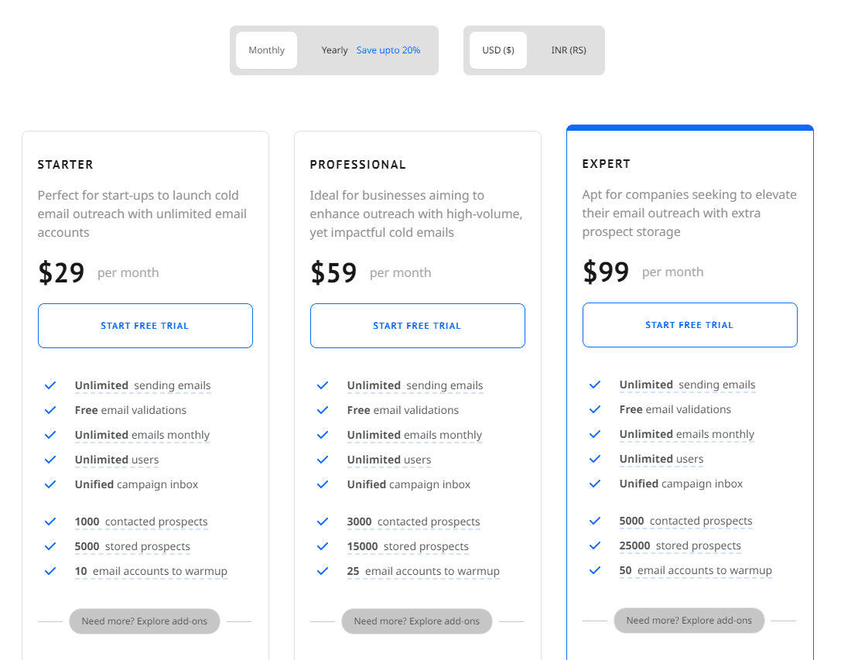841x660 pixels.
Task: Click the Save upto 20% link
Action: (x=388, y=50)
